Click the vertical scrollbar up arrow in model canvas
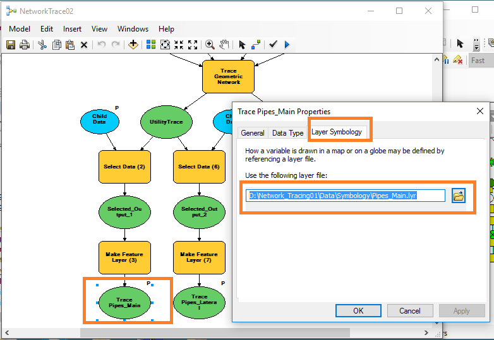494x340 pixels. pyautogui.click(x=437, y=59)
